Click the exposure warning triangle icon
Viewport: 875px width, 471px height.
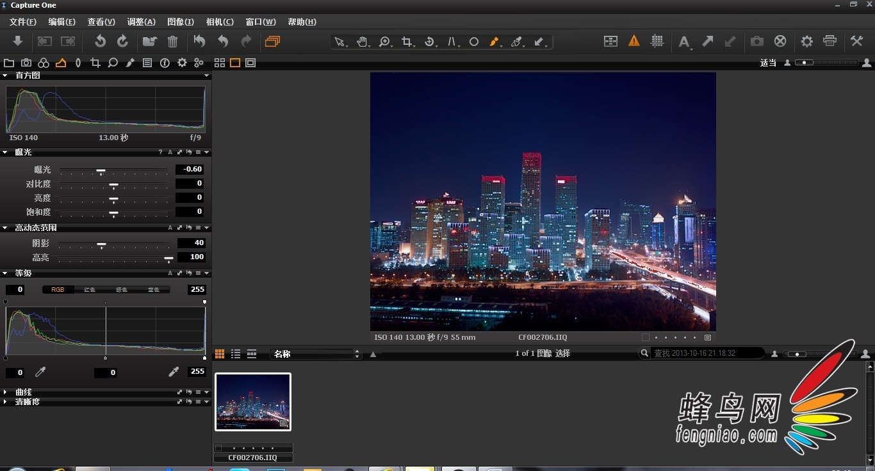(x=634, y=41)
